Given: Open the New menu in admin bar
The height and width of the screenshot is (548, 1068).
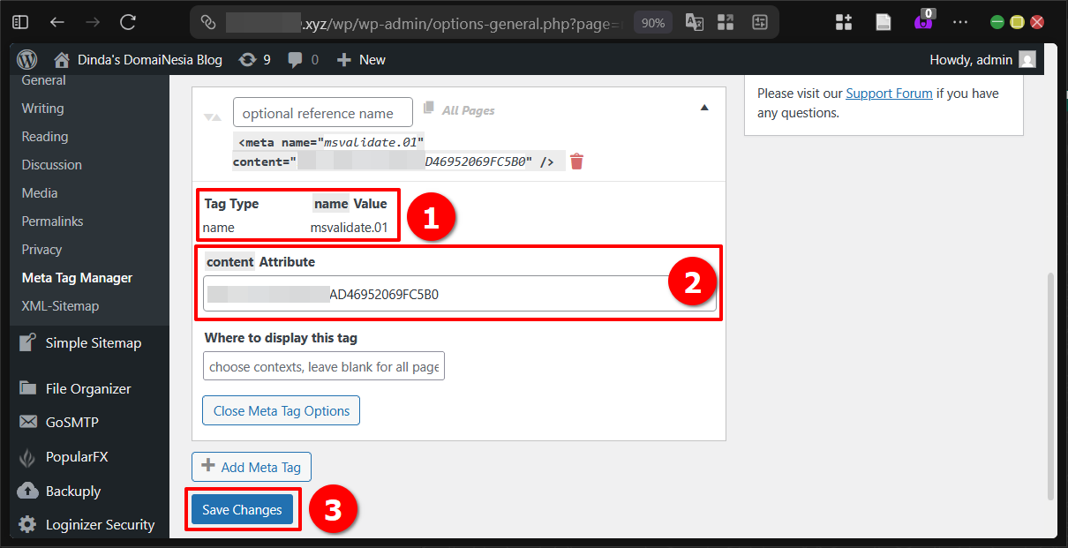Looking at the screenshot, I should point(360,59).
